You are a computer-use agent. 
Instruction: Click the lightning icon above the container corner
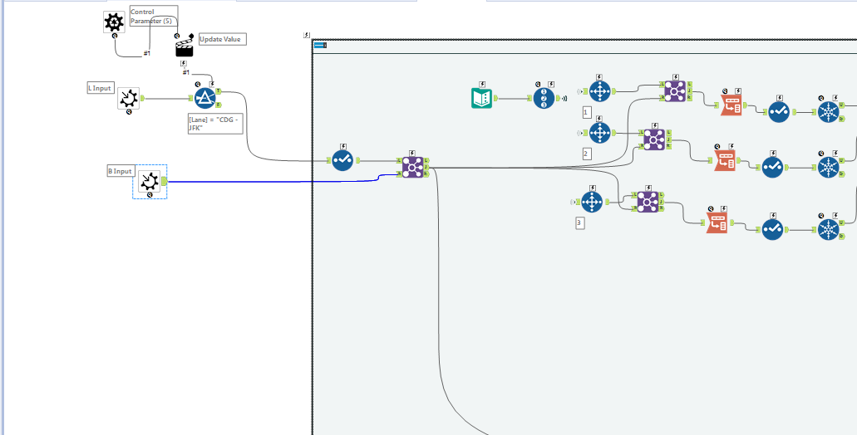coord(307,35)
